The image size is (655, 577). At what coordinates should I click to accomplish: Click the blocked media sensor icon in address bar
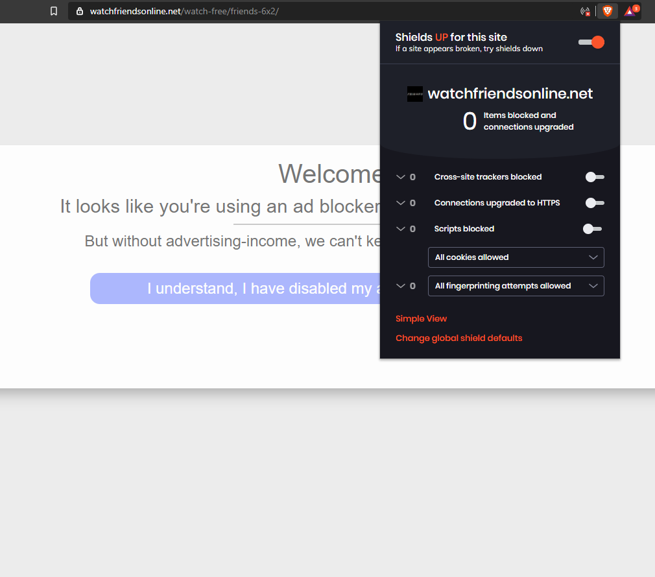[x=585, y=11]
